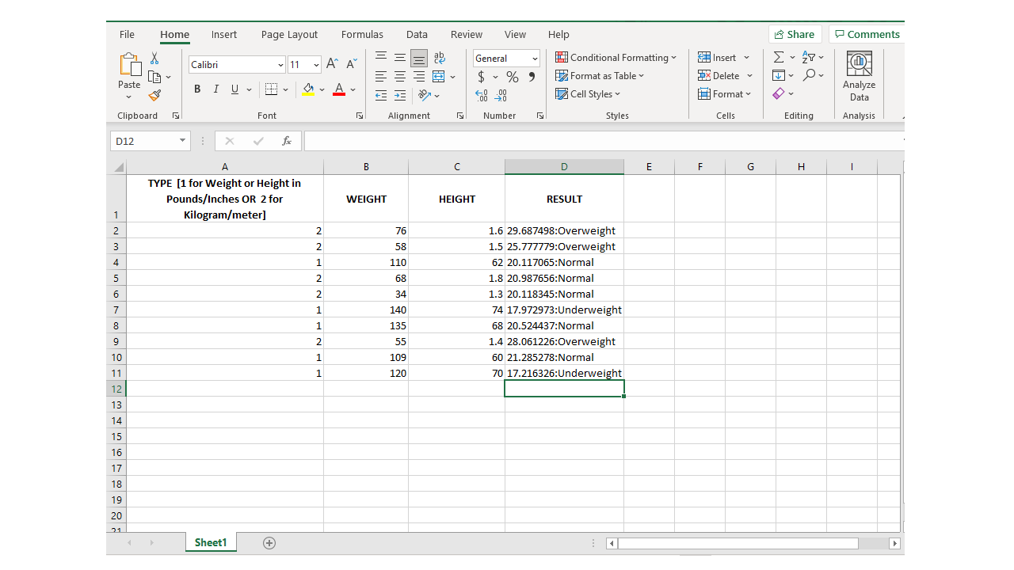Toggle Wrap Text for the cell

(x=440, y=58)
